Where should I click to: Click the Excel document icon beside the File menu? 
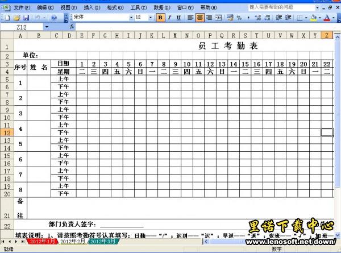6,7
